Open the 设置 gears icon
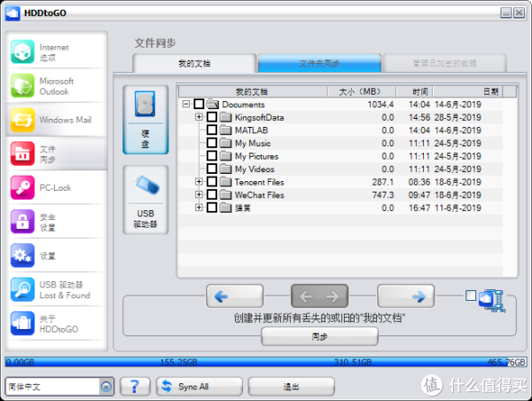Viewport: 532px width, 401px height. pyautogui.click(x=22, y=256)
